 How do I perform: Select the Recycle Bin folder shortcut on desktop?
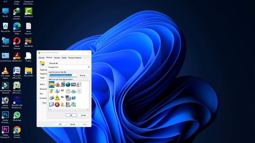28,72
